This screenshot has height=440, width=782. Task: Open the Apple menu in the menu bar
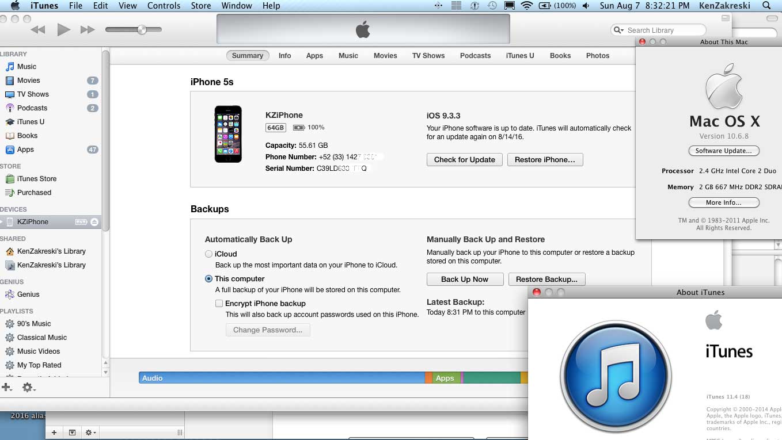pyautogui.click(x=16, y=6)
